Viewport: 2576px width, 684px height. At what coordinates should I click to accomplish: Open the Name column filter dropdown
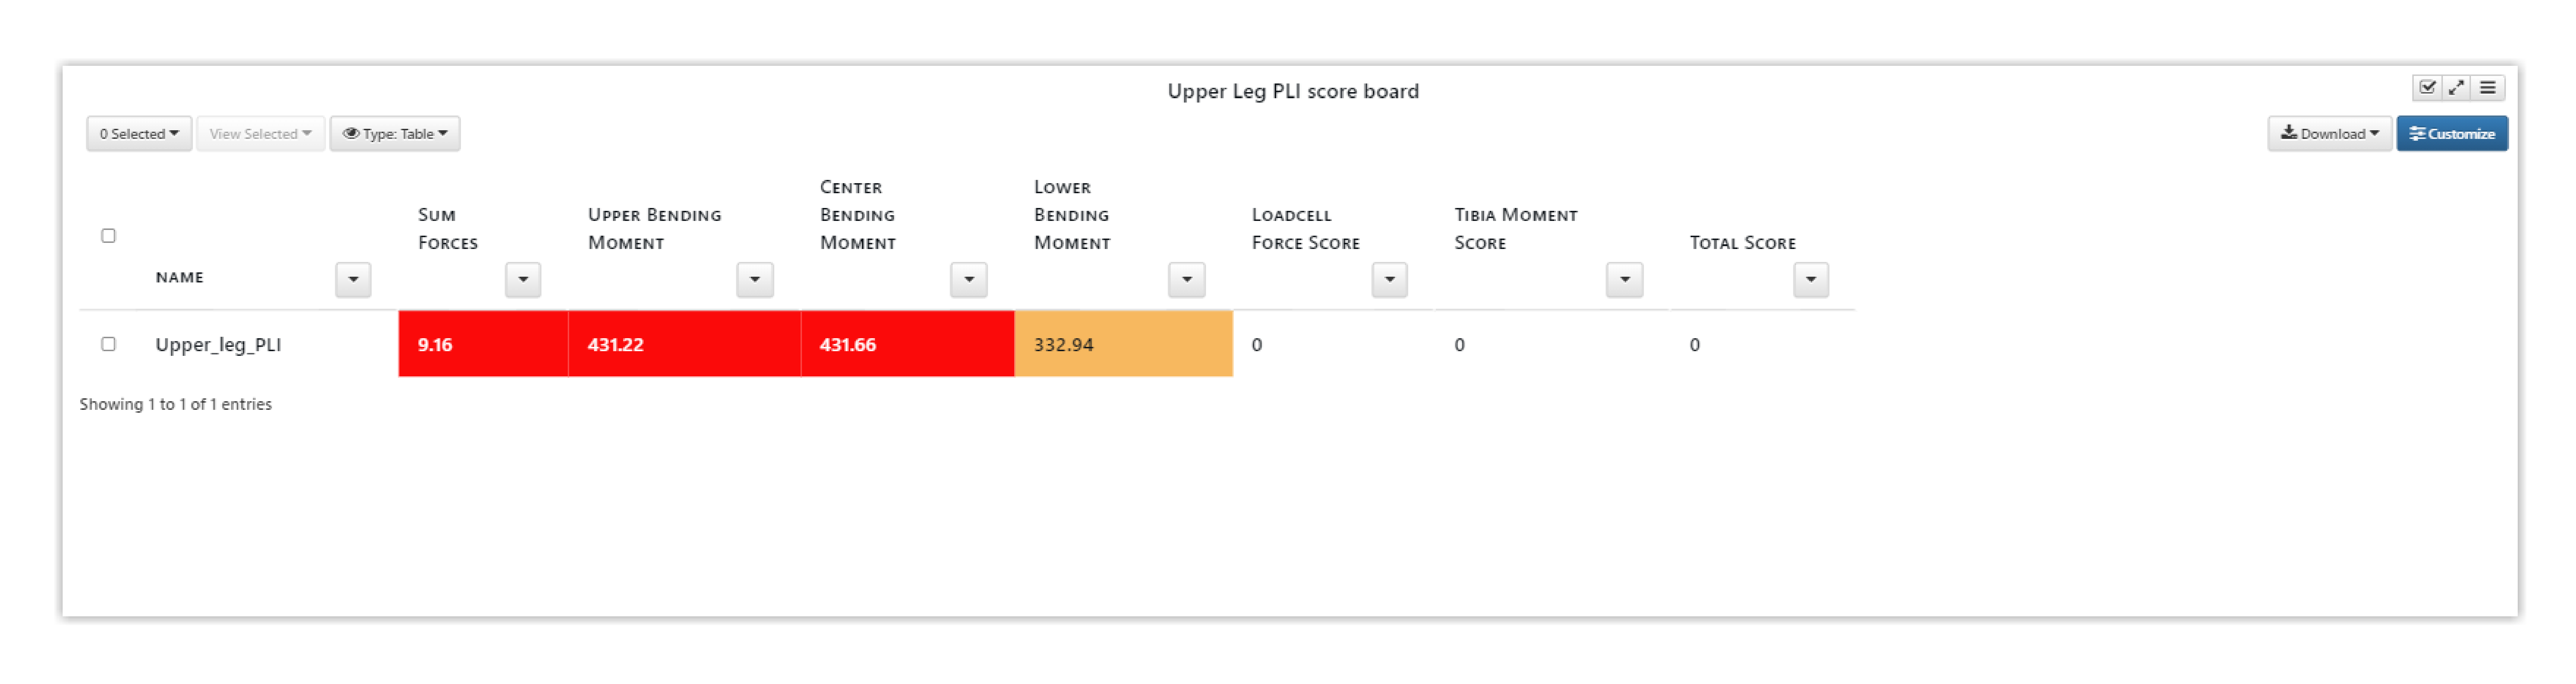[353, 280]
